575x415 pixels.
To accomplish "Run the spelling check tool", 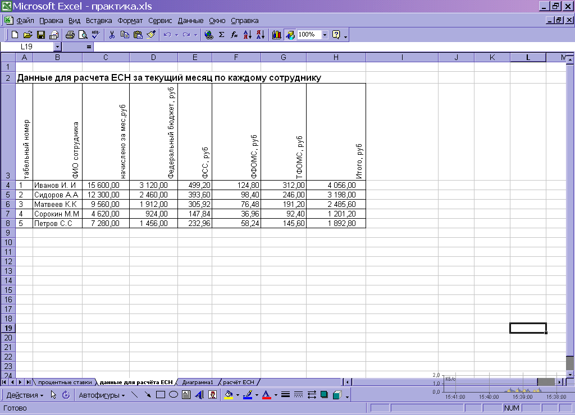I will (x=95, y=35).
